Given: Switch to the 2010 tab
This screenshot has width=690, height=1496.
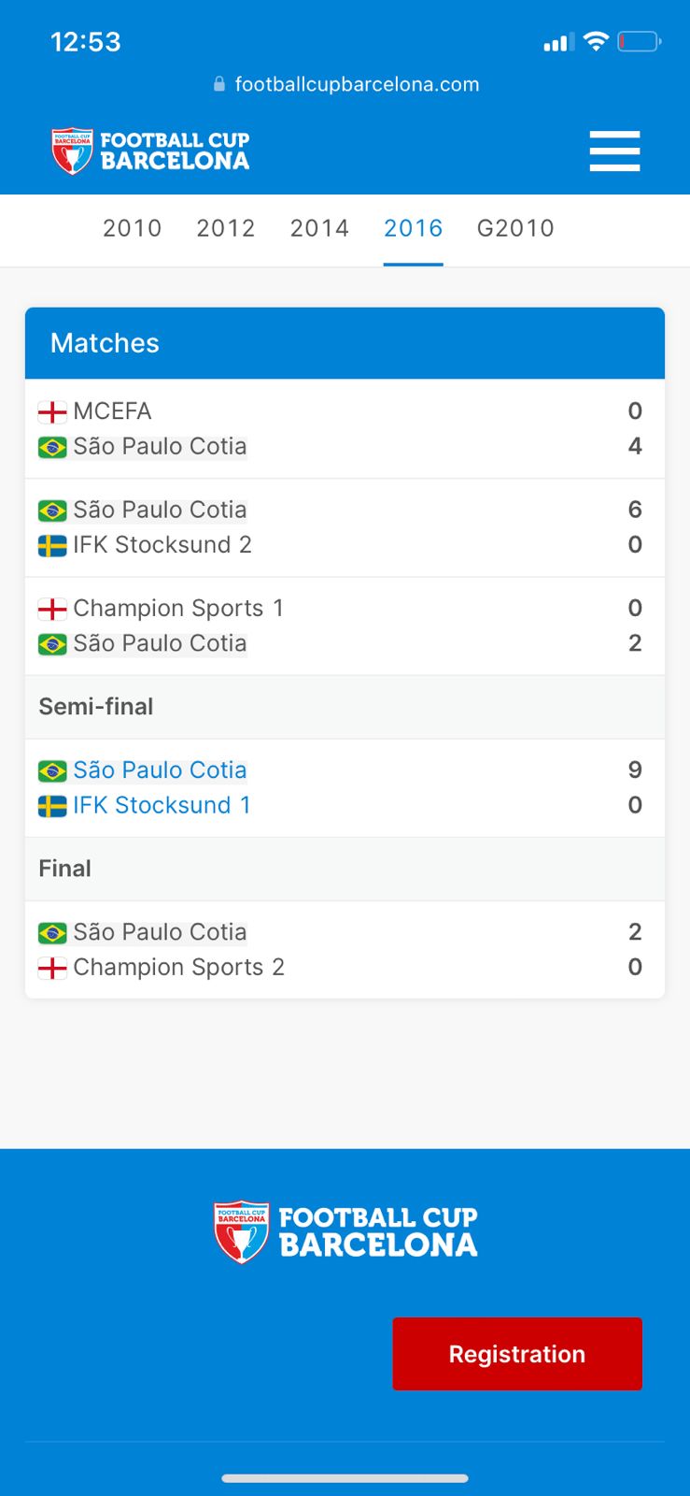Looking at the screenshot, I should (x=132, y=228).
